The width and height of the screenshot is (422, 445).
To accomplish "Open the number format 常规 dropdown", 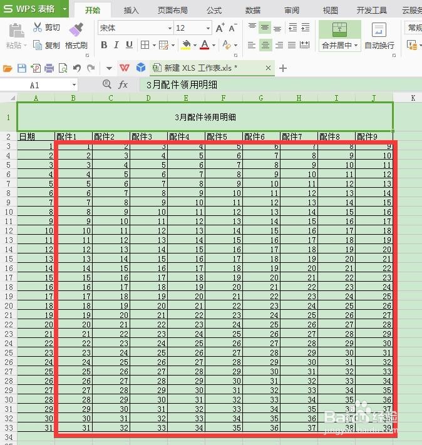I will click(413, 28).
